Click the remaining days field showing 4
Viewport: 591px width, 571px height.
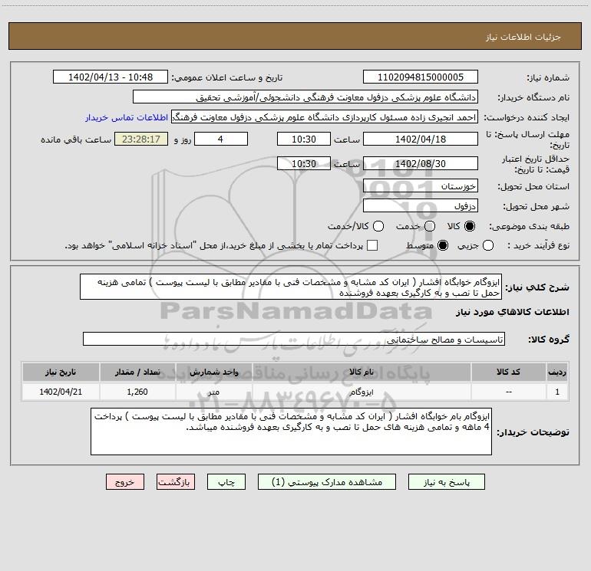click(221, 139)
